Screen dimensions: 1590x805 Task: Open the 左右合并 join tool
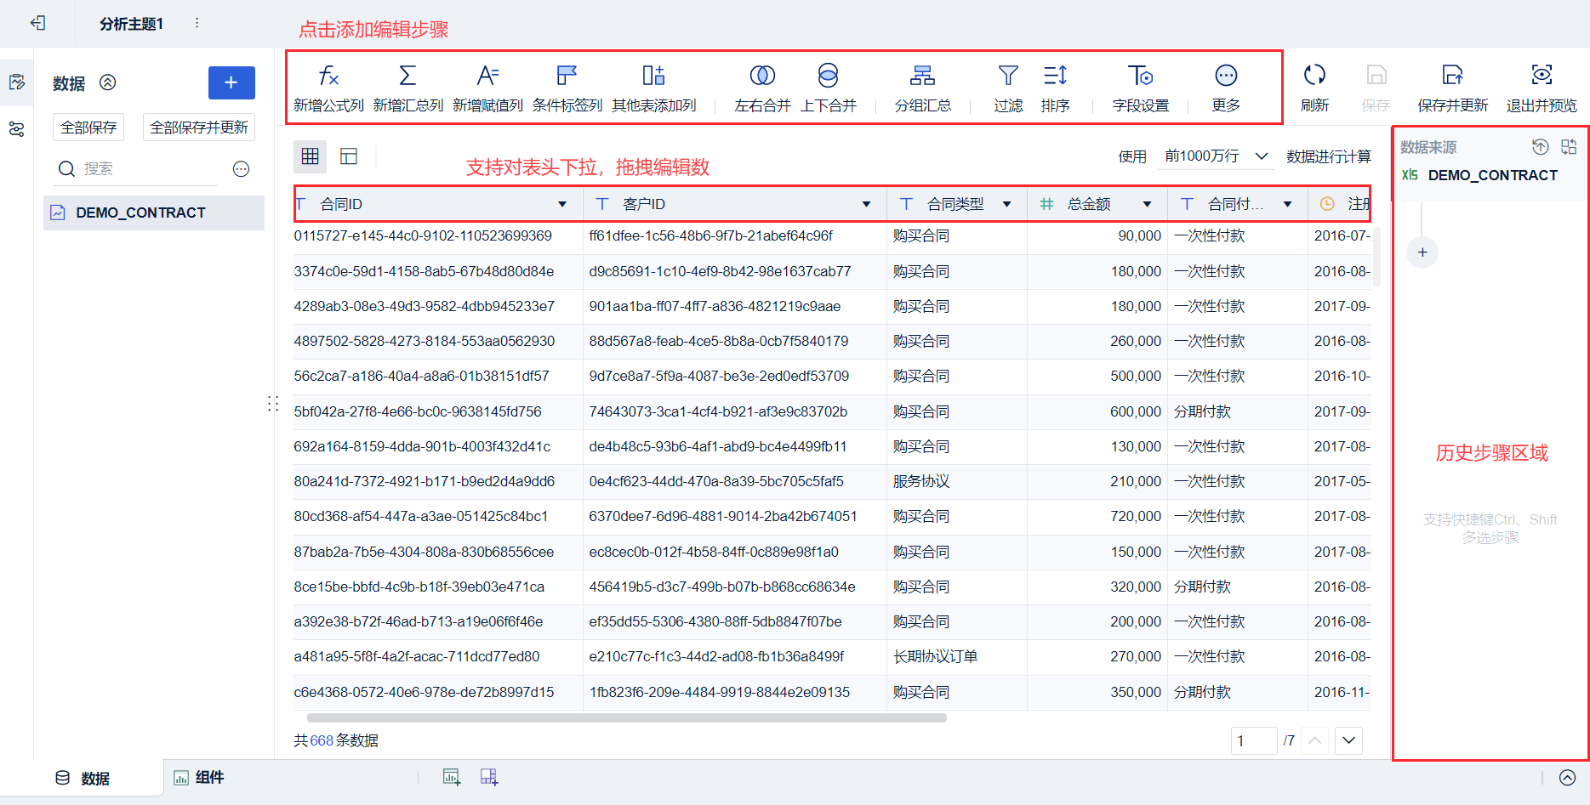[x=762, y=88]
